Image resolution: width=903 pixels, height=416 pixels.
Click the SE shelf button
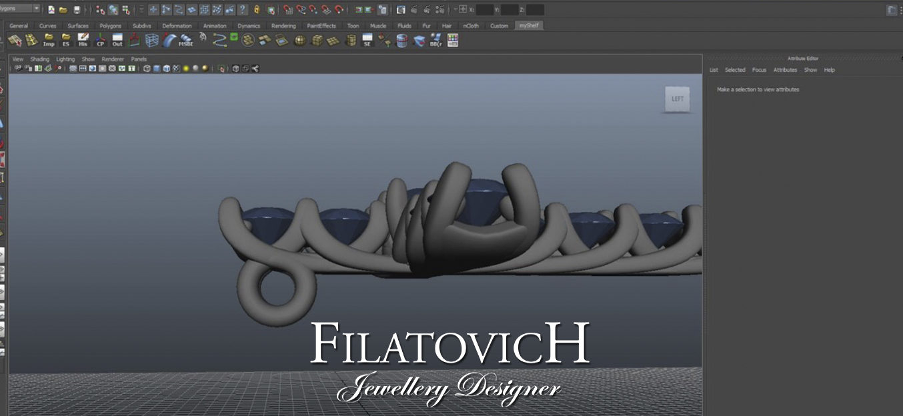(367, 41)
